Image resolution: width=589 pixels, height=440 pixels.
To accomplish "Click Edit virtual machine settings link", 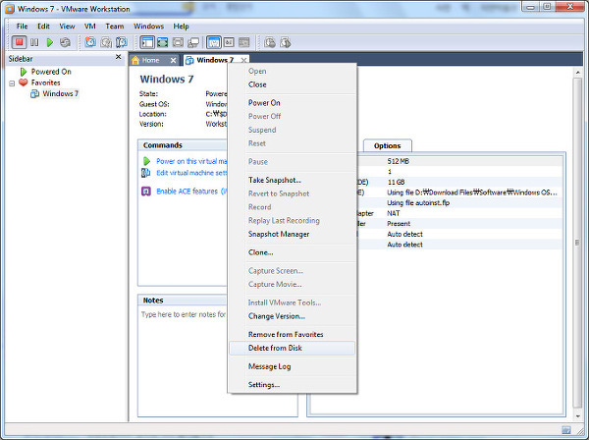I will click(191, 173).
